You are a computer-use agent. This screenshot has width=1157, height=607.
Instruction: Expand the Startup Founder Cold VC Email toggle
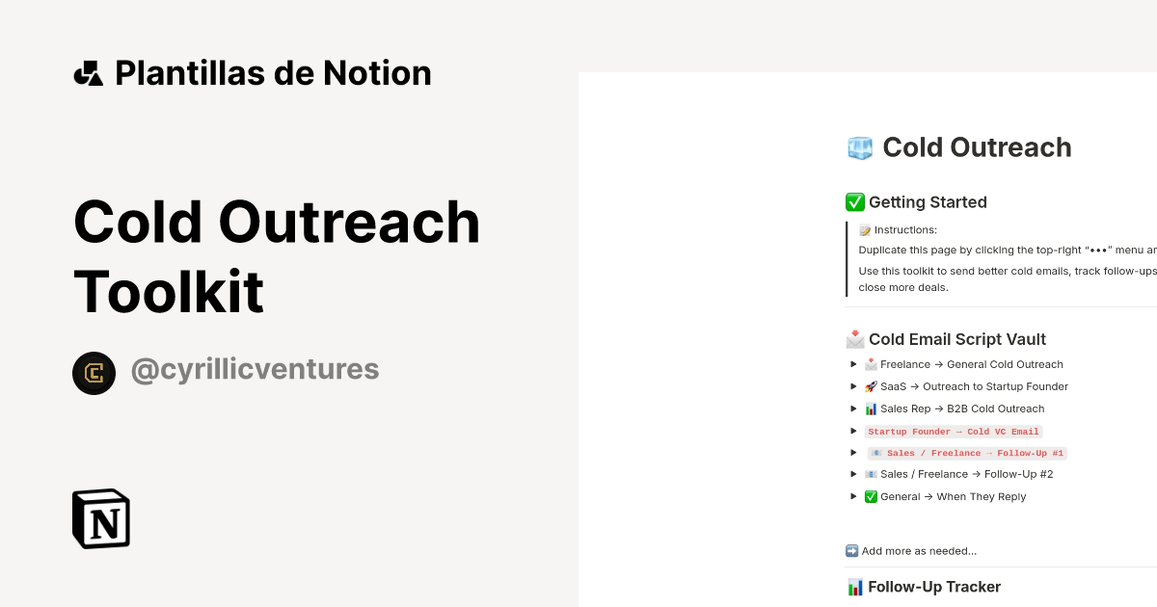click(853, 431)
